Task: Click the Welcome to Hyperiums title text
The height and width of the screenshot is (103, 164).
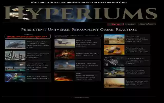Action: 79,2
